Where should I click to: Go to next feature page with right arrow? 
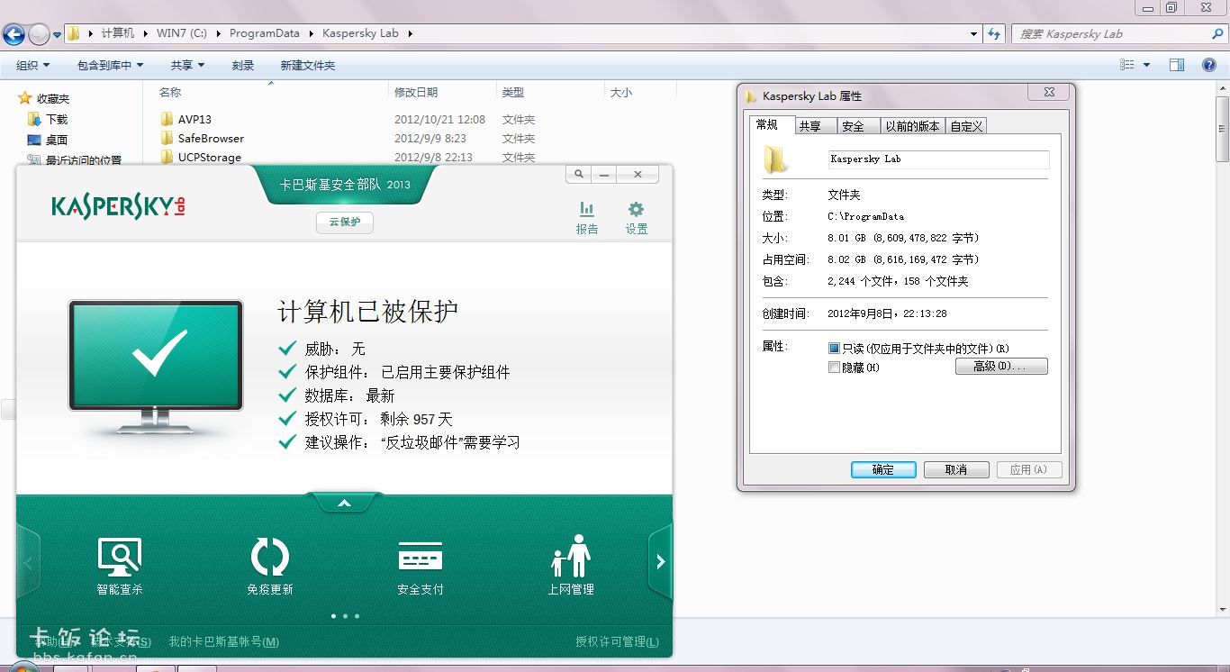(x=660, y=562)
